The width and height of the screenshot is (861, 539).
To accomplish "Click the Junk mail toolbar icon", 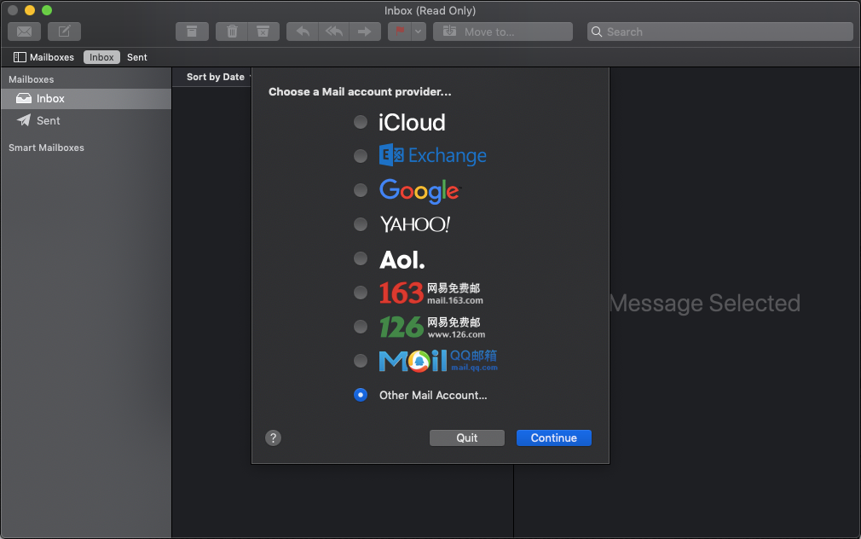I will [x=263, y=32].
